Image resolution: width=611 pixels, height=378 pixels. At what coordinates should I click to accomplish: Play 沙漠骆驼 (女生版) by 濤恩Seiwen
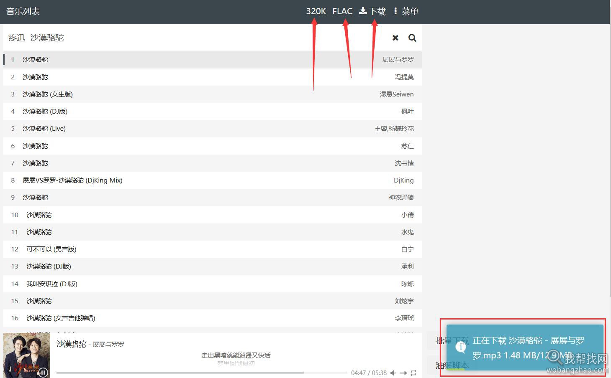coord(213,94)
